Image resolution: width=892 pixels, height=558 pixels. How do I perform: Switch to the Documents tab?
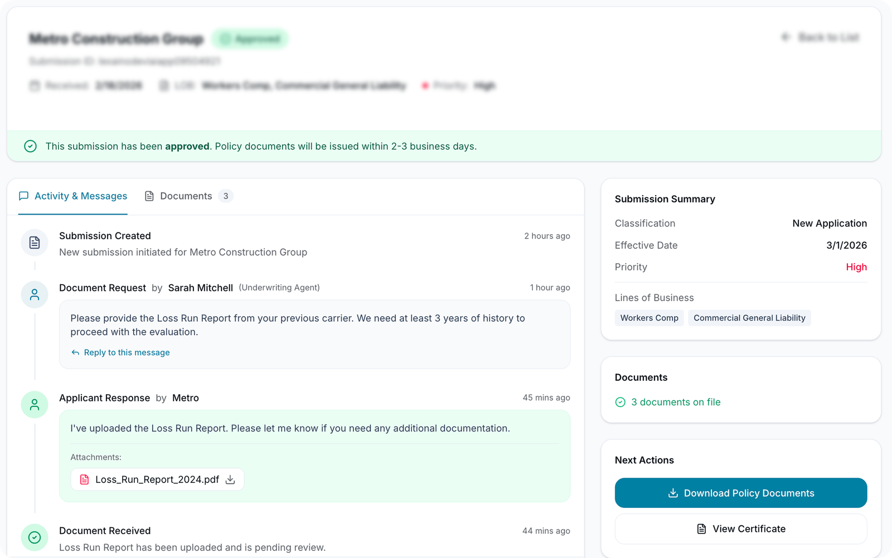click(x=186, y=196)
